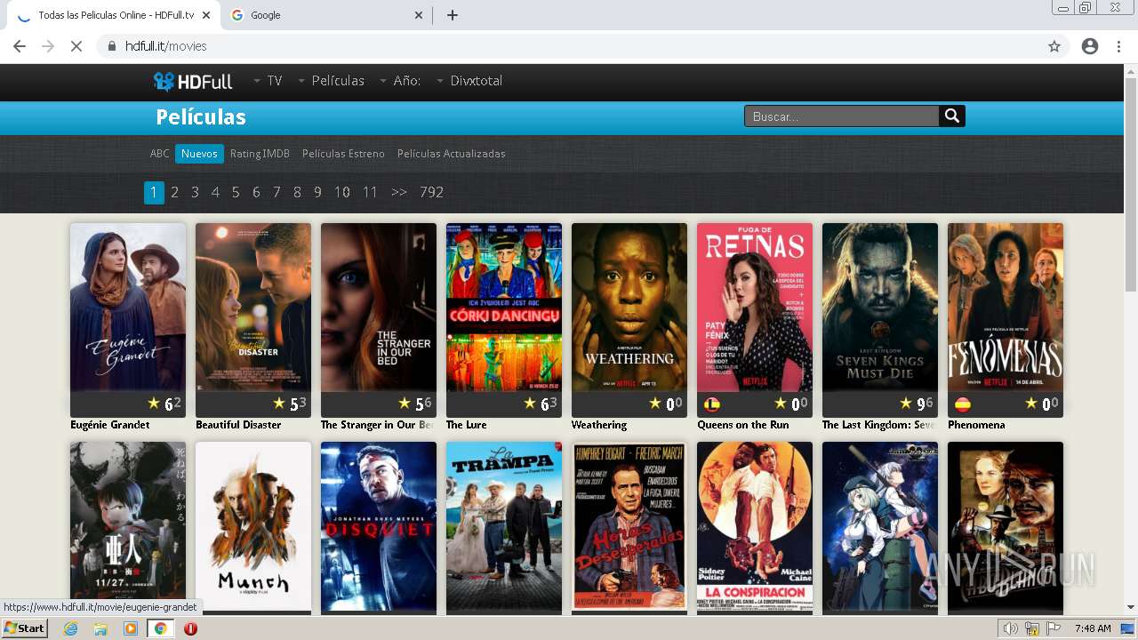Open Eugénie Grandet title link

click(110, 425)
